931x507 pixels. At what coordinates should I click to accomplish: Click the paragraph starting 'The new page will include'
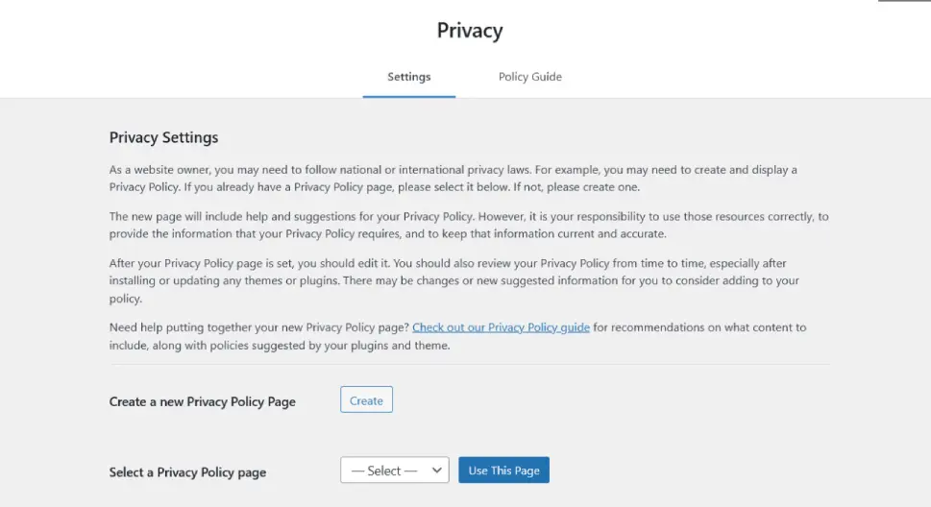point(469,225)
